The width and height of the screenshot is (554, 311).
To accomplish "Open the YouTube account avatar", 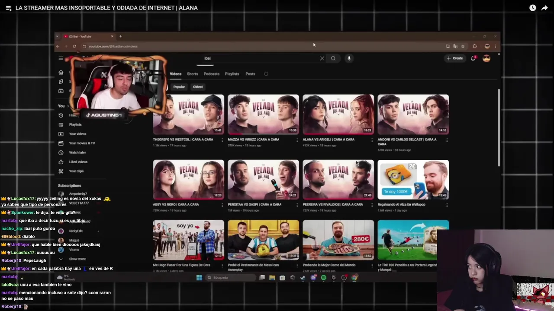I will [486, 58].
